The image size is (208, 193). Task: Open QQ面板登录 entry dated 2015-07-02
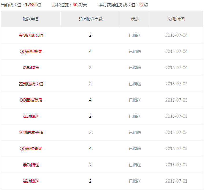(x=31, y=149)
